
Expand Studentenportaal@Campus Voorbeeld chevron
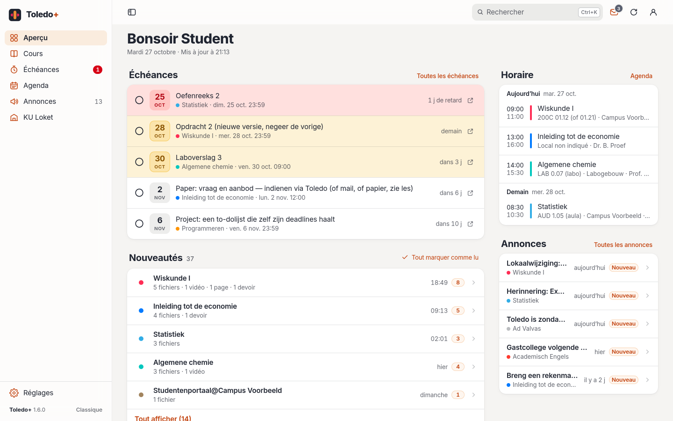(x=473, y=395)
